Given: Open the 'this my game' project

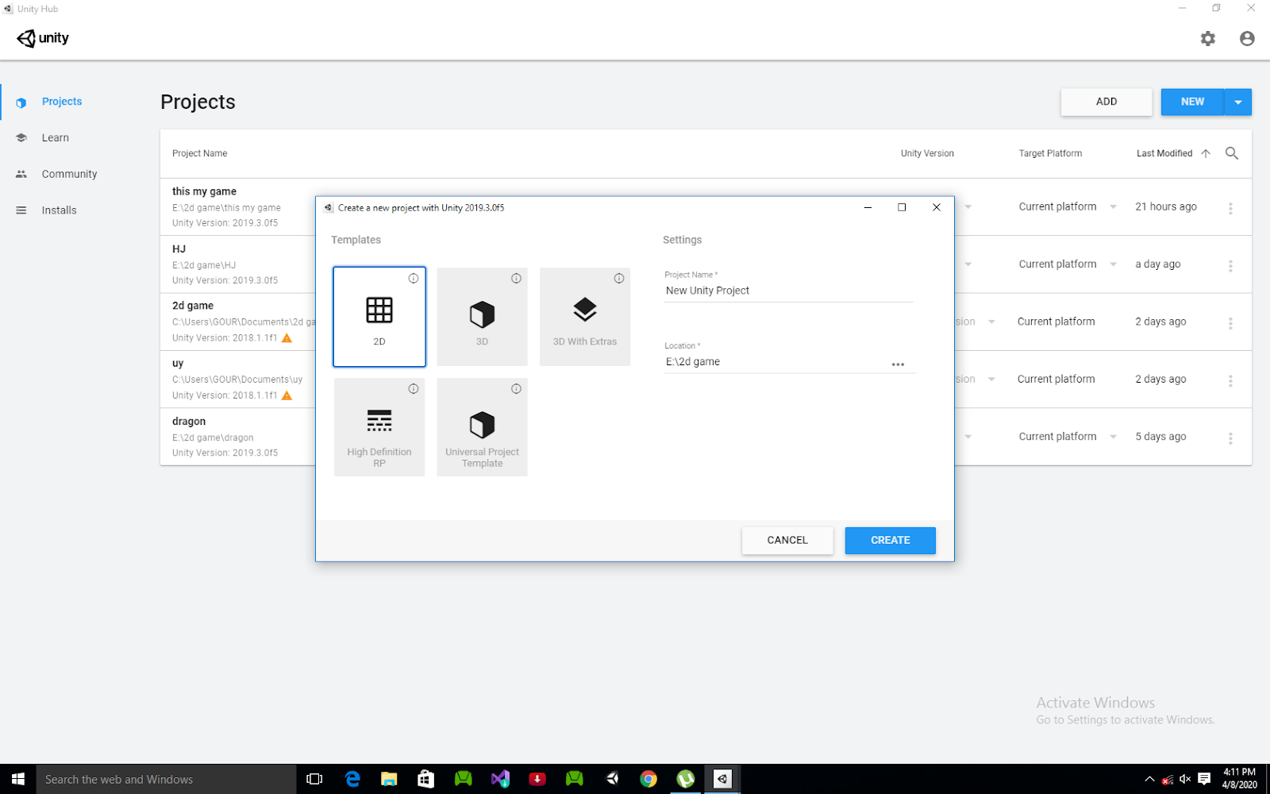Looking at the screenshot, I should coord(204,191).
